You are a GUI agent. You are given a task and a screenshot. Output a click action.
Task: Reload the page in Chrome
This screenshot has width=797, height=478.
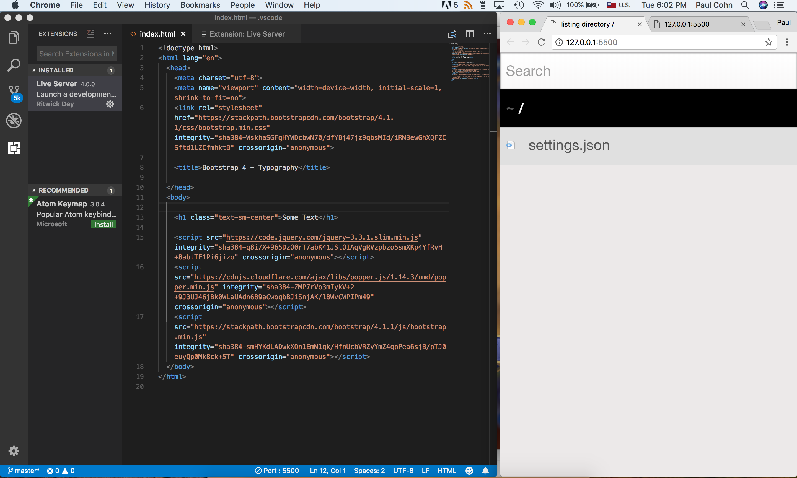tap(542, 42)
